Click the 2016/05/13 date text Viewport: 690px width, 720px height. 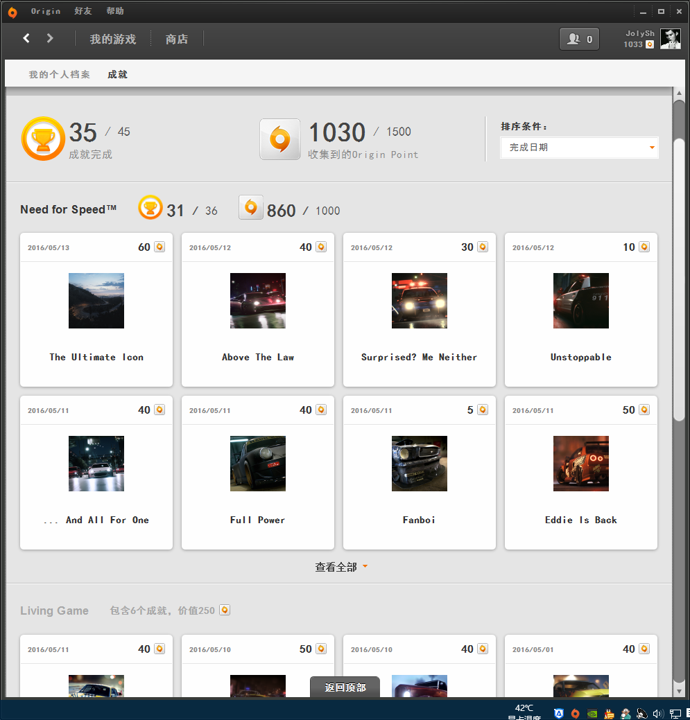pos(49,248)
